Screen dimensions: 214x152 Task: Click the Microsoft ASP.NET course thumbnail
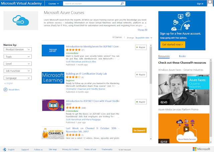53,50
